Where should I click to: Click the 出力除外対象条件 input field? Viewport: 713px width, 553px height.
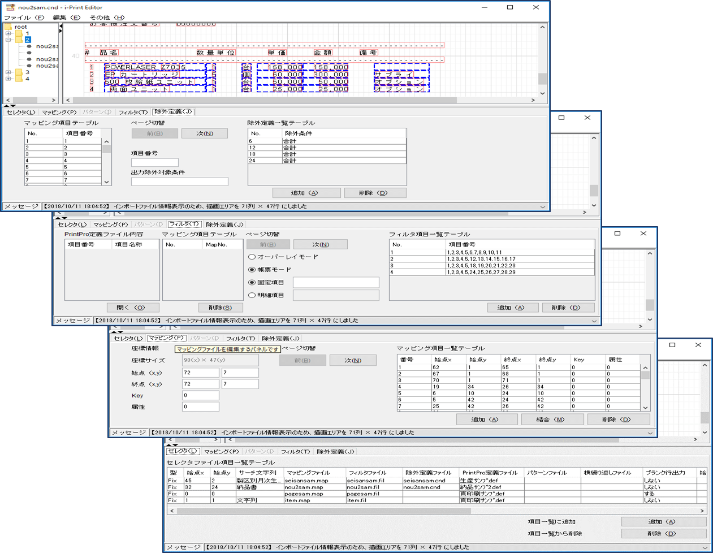pos(180,182)
